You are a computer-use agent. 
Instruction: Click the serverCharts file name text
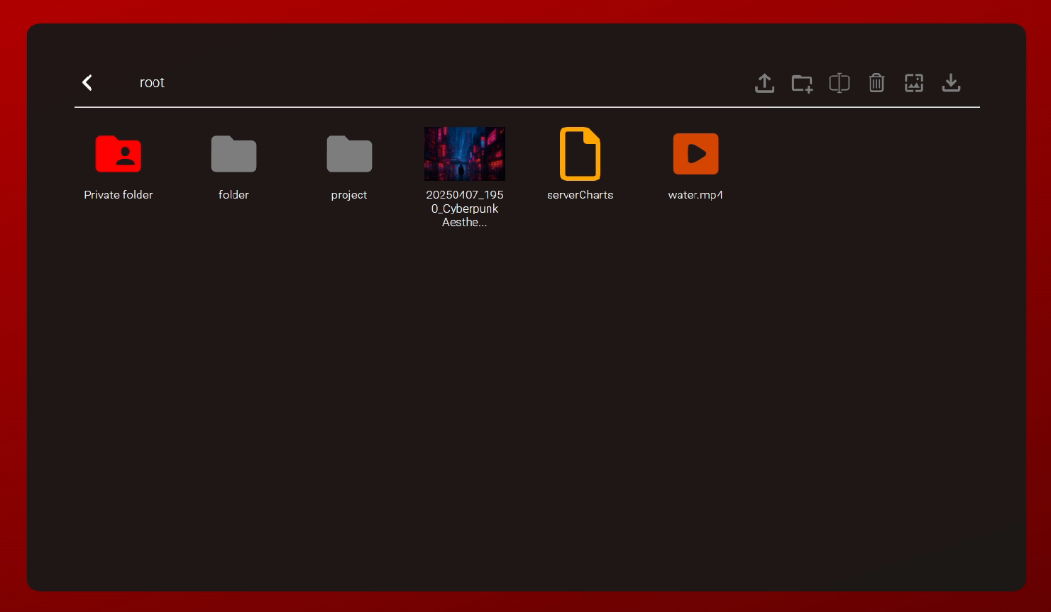click(580, 195)
